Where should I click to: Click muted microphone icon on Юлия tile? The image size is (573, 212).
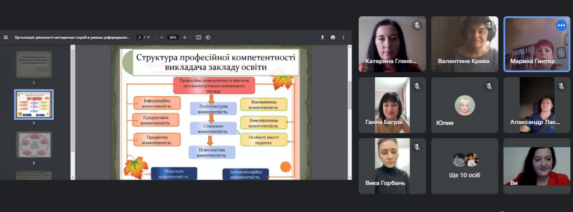(489, 86)
